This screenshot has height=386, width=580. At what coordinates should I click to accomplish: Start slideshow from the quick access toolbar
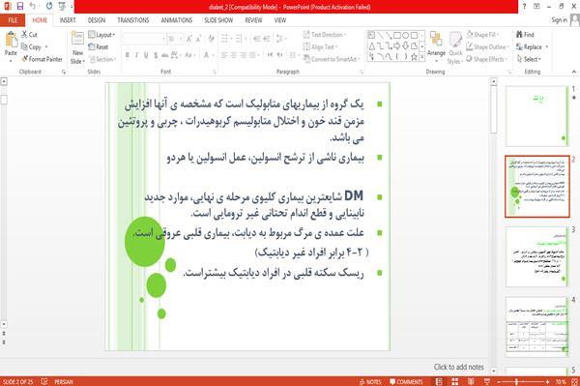(x=62, y=7)
